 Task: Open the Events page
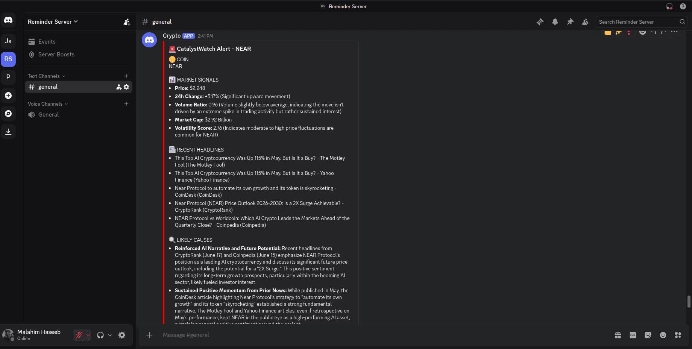click(x=79, y=42)
